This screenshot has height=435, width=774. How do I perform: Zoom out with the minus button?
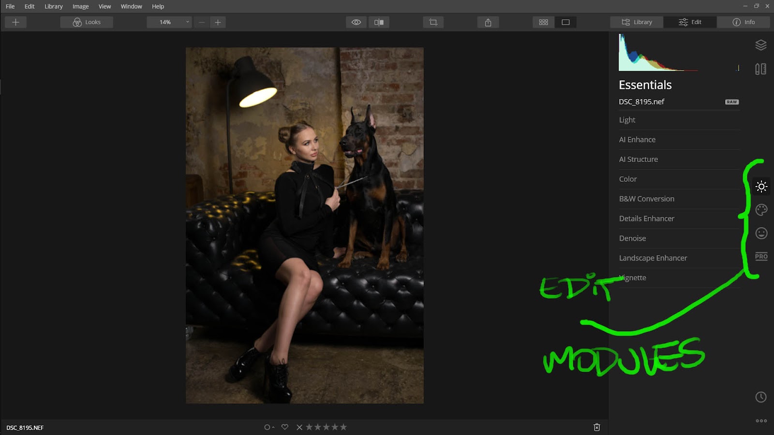[x=202, y=22]
